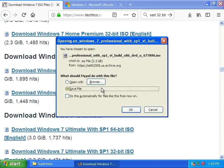Click the Browse... button in dialog
The height and width of the screenshot is (168, 224).
point(96,82)
